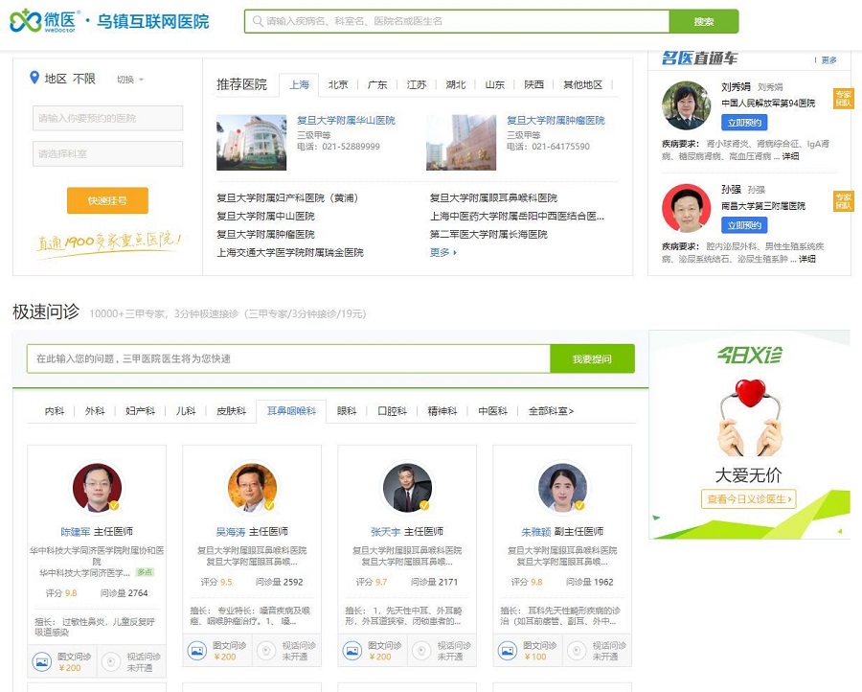Open 陈建军 doctor name link

[76, 532]
